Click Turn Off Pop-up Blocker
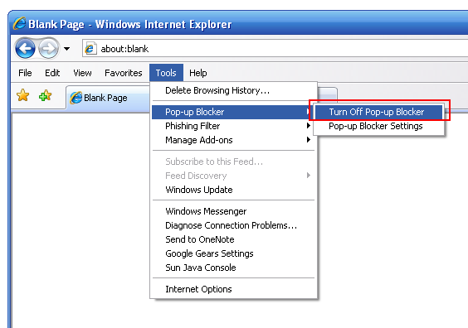 click(378, 112)
